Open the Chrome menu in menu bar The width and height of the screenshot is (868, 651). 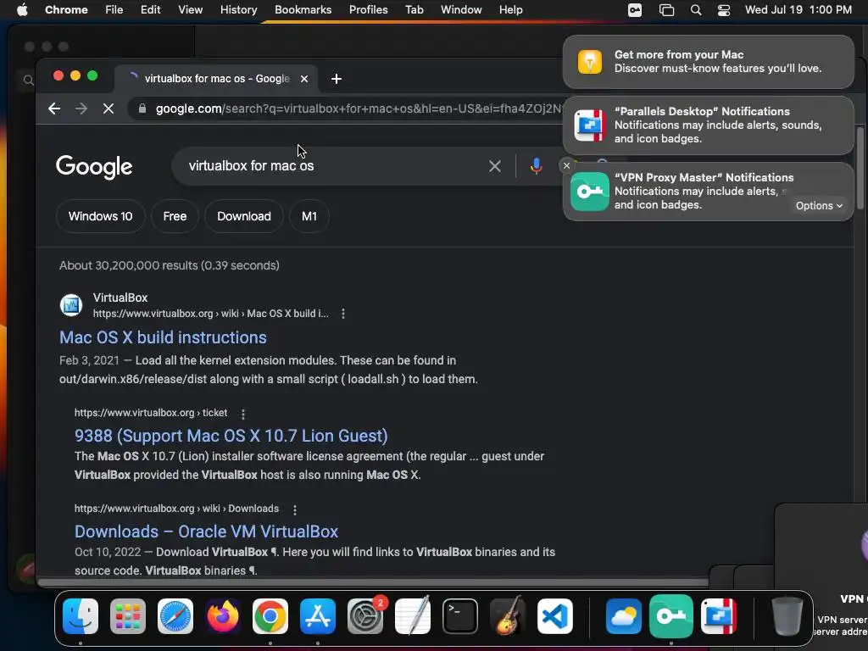click(66, 9)
